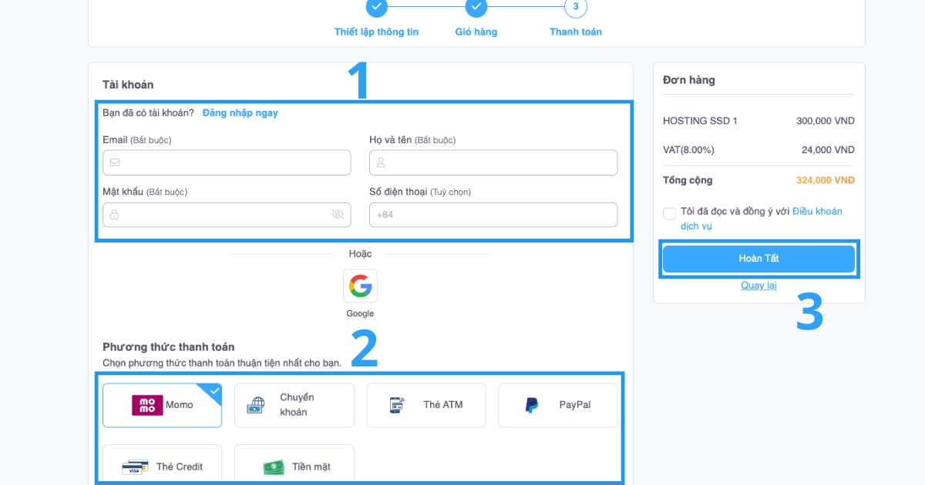Click the Quay lại link
Screen dimensions: 925x485
pos(758,286)
